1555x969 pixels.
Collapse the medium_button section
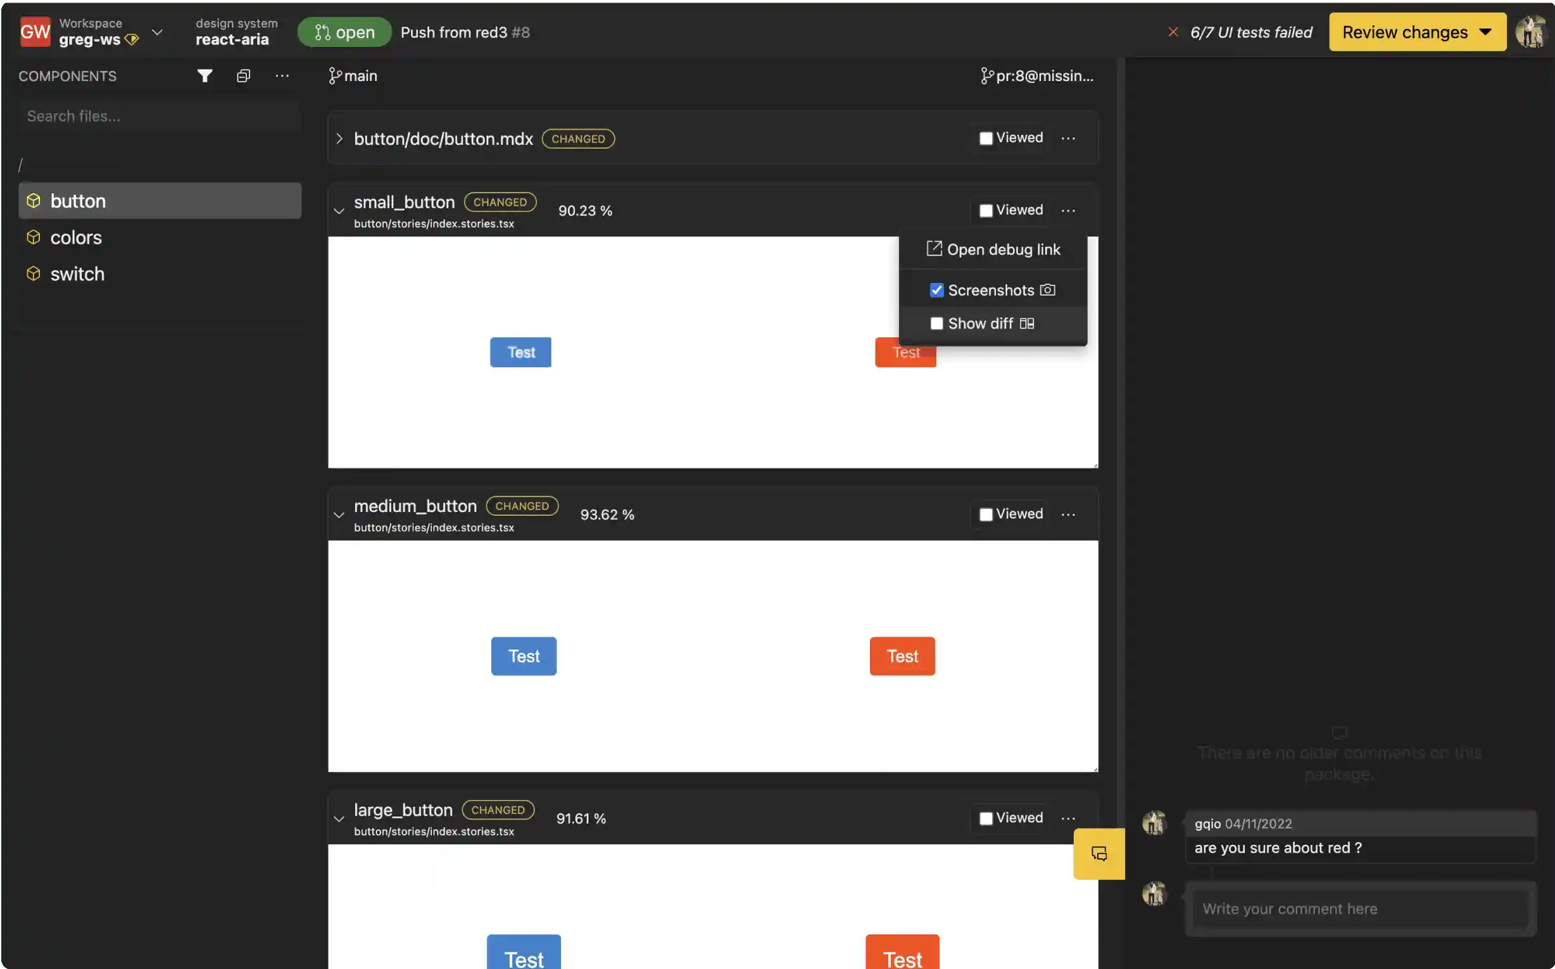click(x=339, y=515)
